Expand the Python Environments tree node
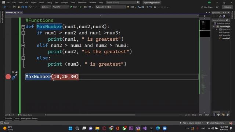Viewport: 235px width, 132px height. pos(216,29)
